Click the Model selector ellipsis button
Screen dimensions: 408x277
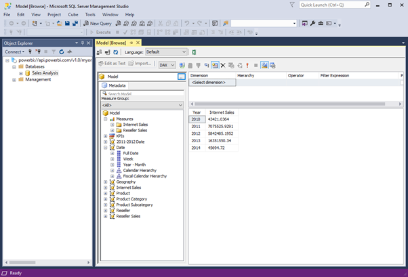click(182, 77)
